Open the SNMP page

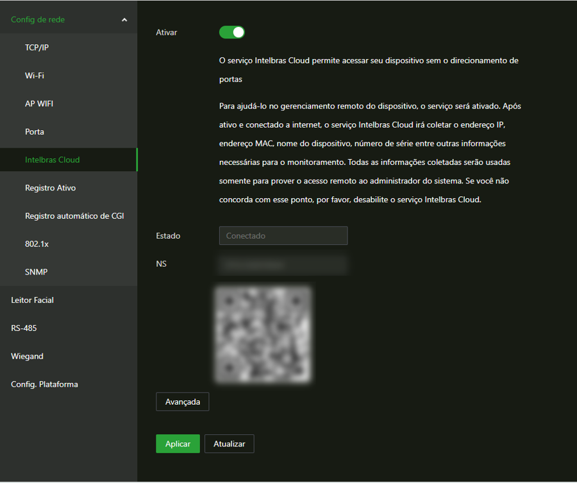click(36, 272)
